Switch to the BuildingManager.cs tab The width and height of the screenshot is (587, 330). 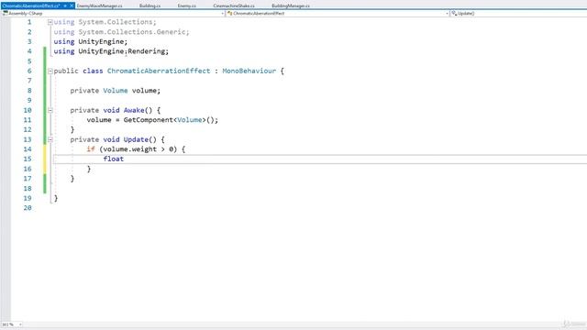[291, 5]
